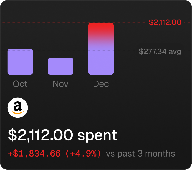The height and width of the screenshot is (170, 192).
Task: Click the "avg" text beside $277.34
Action: coord(175,51)
